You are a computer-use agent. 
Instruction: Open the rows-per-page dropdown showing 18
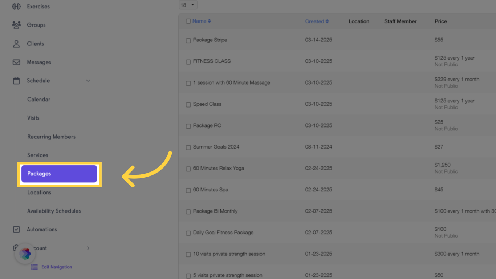(x=188, y=5)
